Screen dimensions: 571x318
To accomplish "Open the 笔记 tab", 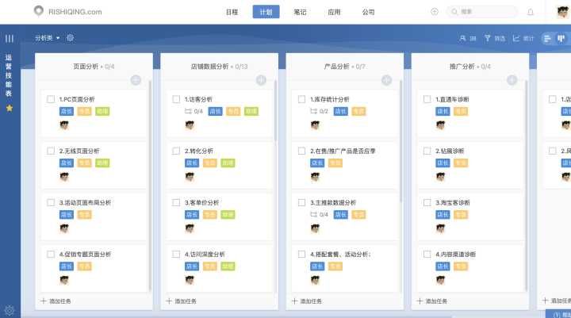I will (300, 12).
